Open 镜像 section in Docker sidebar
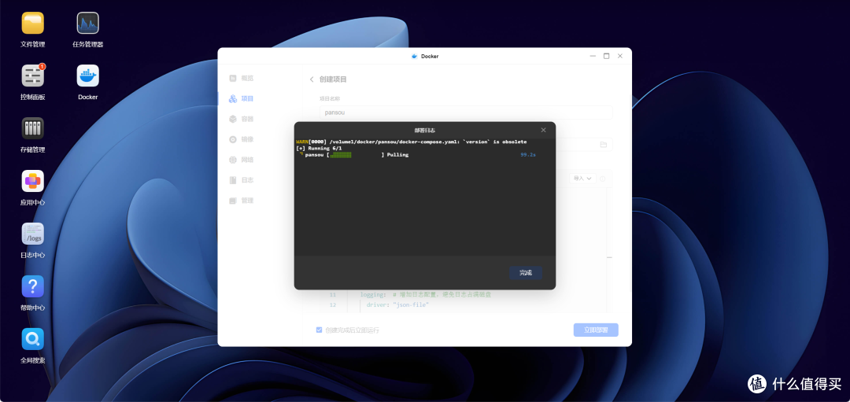Image resolution: width=850 pixels, height=402 pixels. tap(242, 139)
